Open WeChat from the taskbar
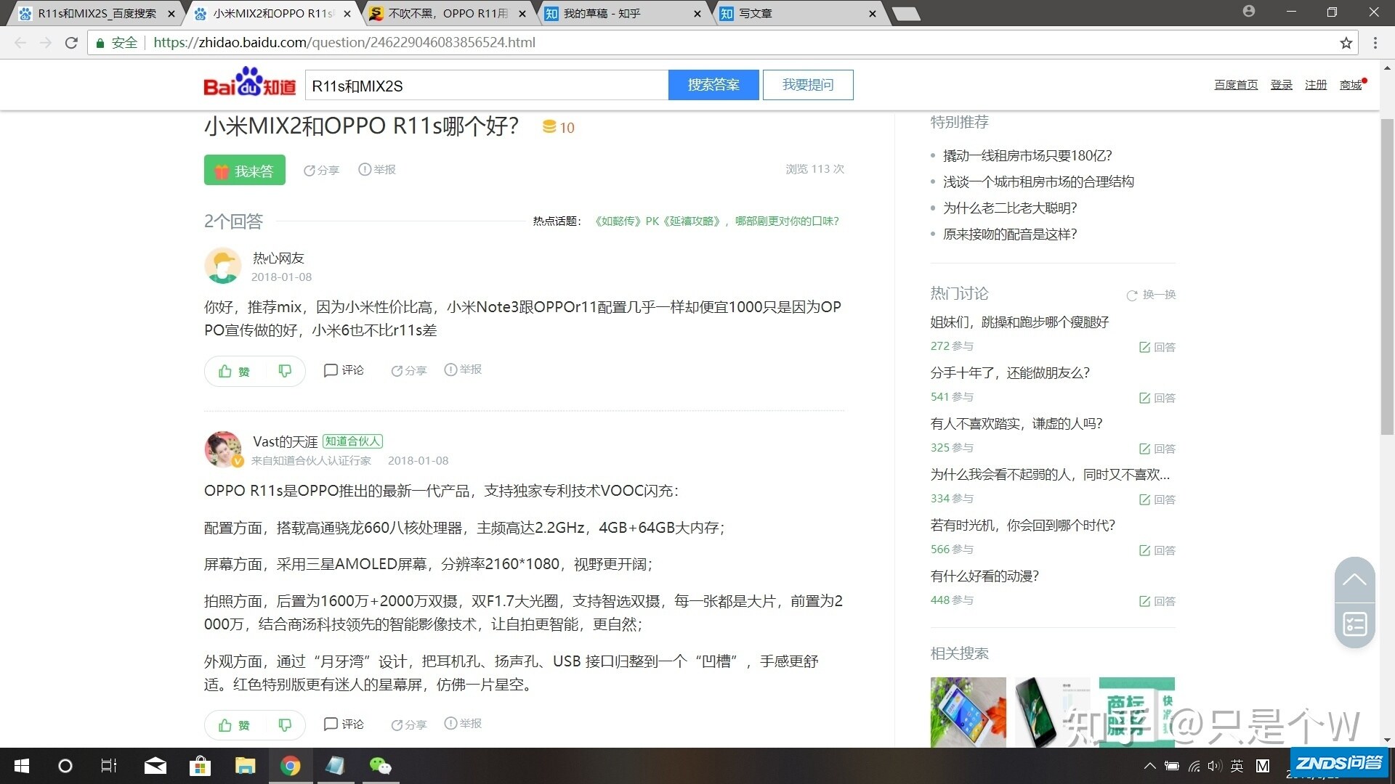The width and height of the screenshot is (1395, 784). pos(380,766)
